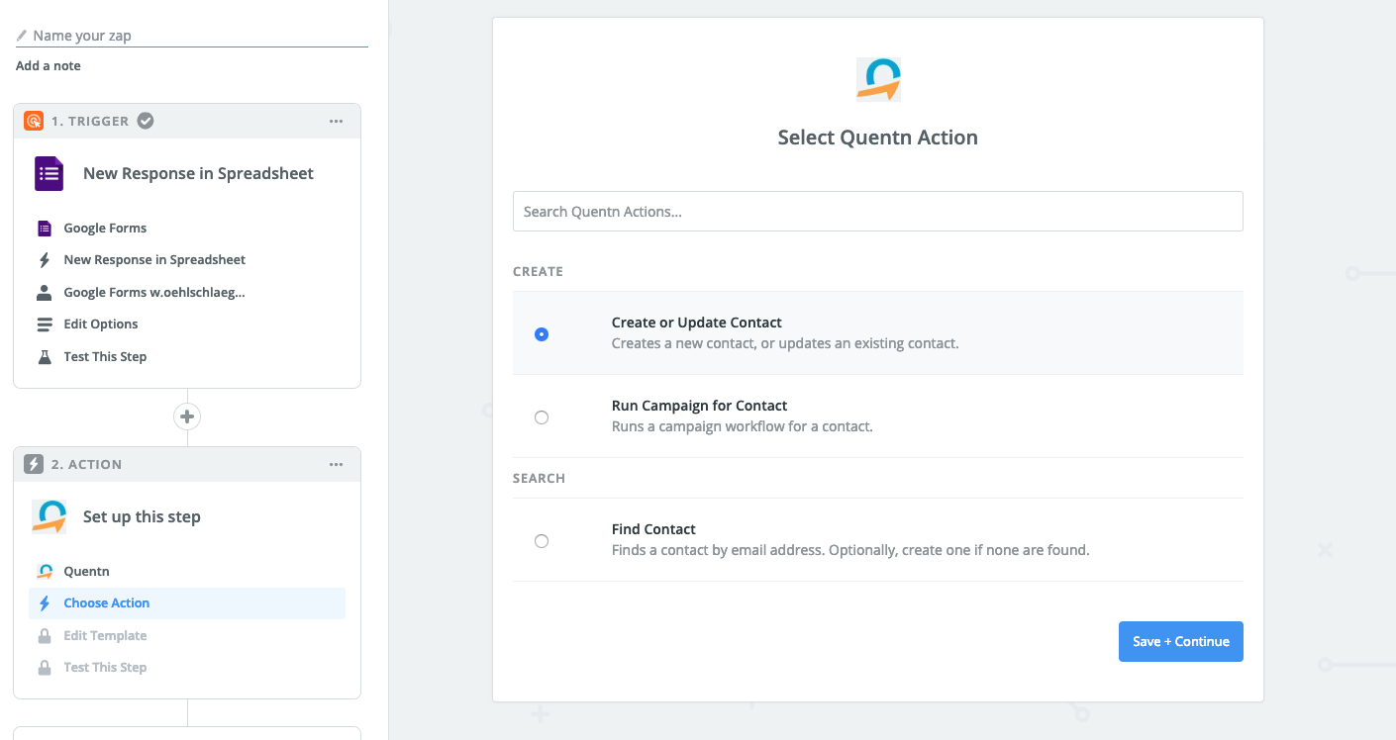The width and height of the screenshot is (1396, 740).
Task: Click the orange trigger step icon
Action: point(34,121)
